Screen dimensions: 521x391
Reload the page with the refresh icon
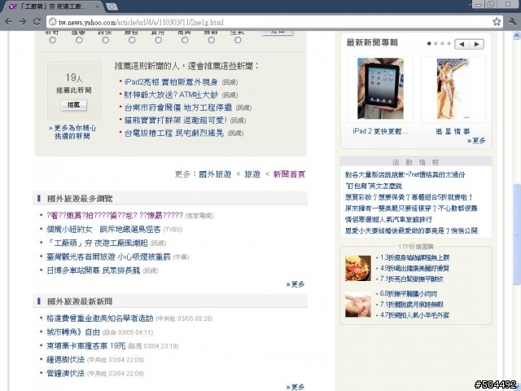(x=37, y=22)
